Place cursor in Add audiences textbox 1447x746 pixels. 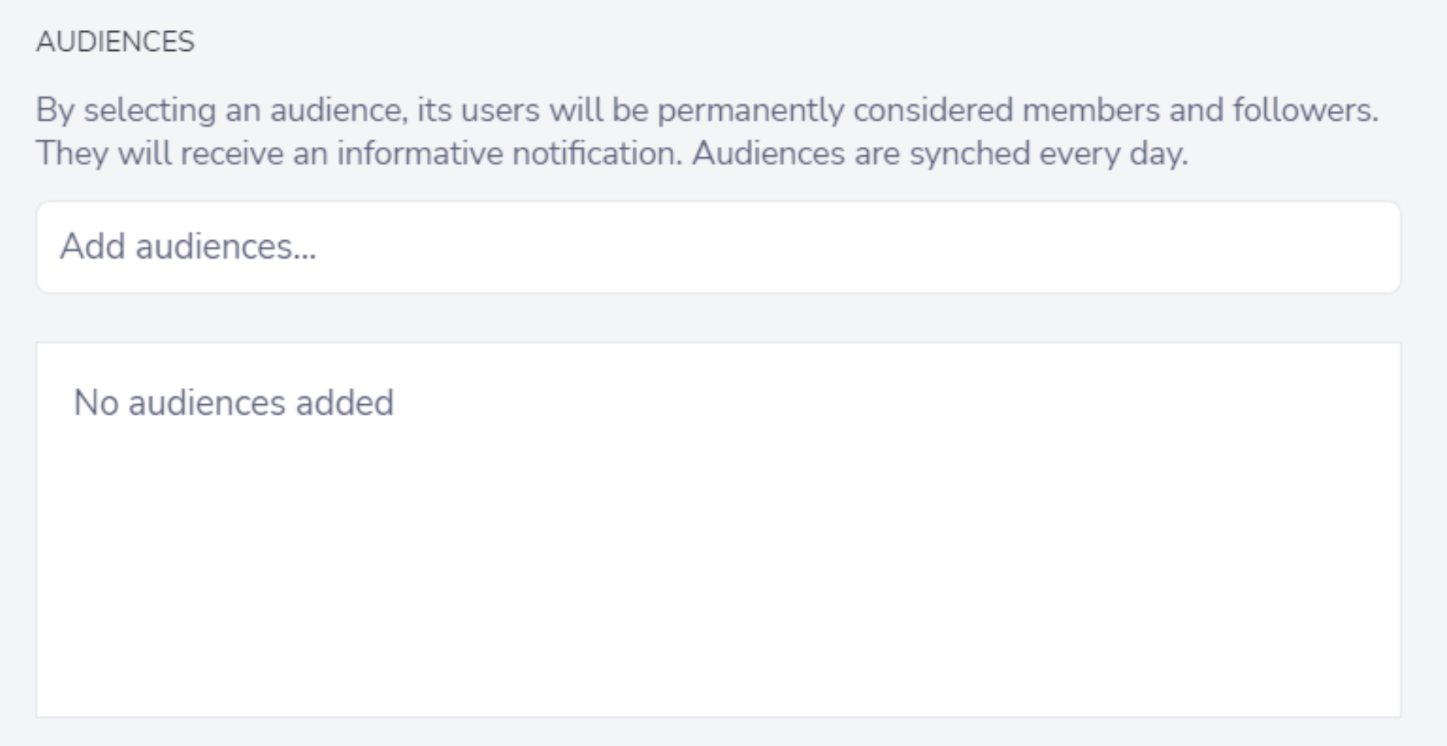(x=718, y=247)
